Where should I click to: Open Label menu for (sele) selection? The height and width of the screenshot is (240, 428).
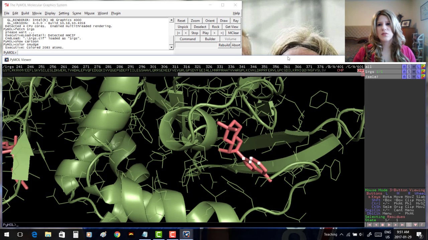(x=418, y=77)
